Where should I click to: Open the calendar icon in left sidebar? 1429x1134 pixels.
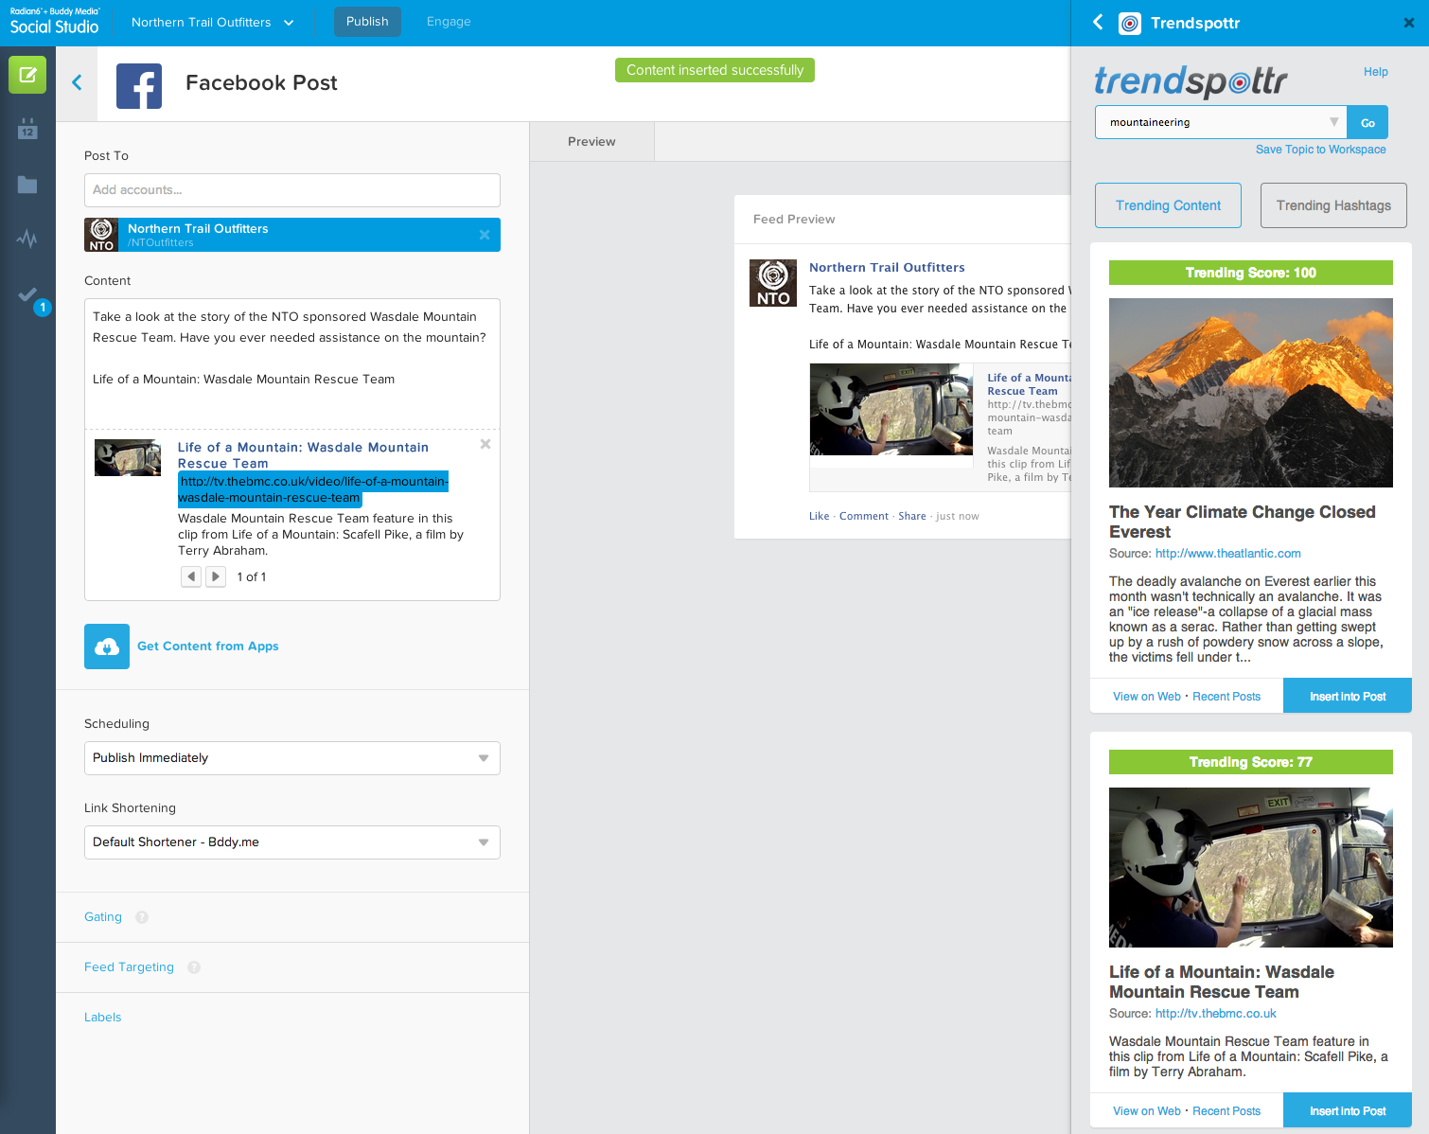(27, 129)
